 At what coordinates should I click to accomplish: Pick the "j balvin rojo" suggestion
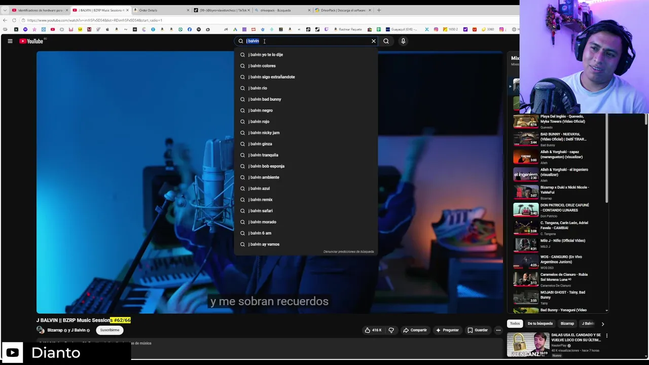[306, 122]
